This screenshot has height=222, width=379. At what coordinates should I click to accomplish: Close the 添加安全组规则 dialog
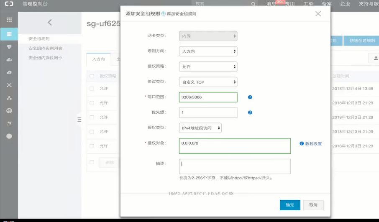pyautogui.click(x=318, y=14)
